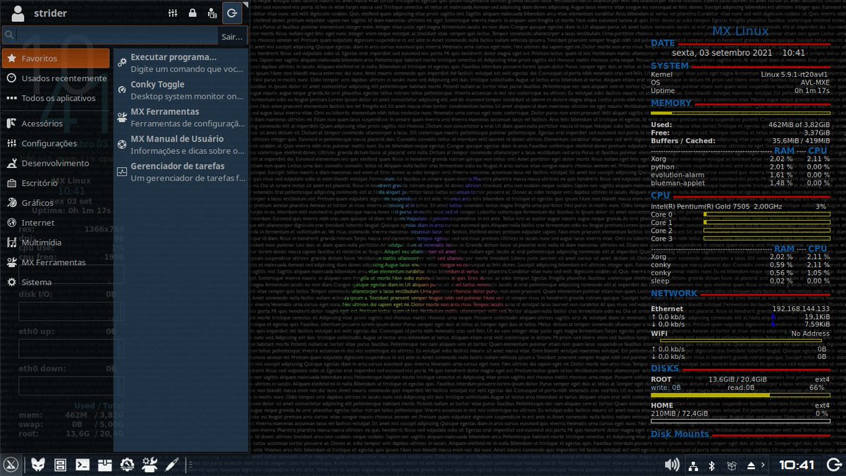846x476 pixels.
Task: Launch MX Ferramentas from the favorites list
Action: click(x=180, y=117)
